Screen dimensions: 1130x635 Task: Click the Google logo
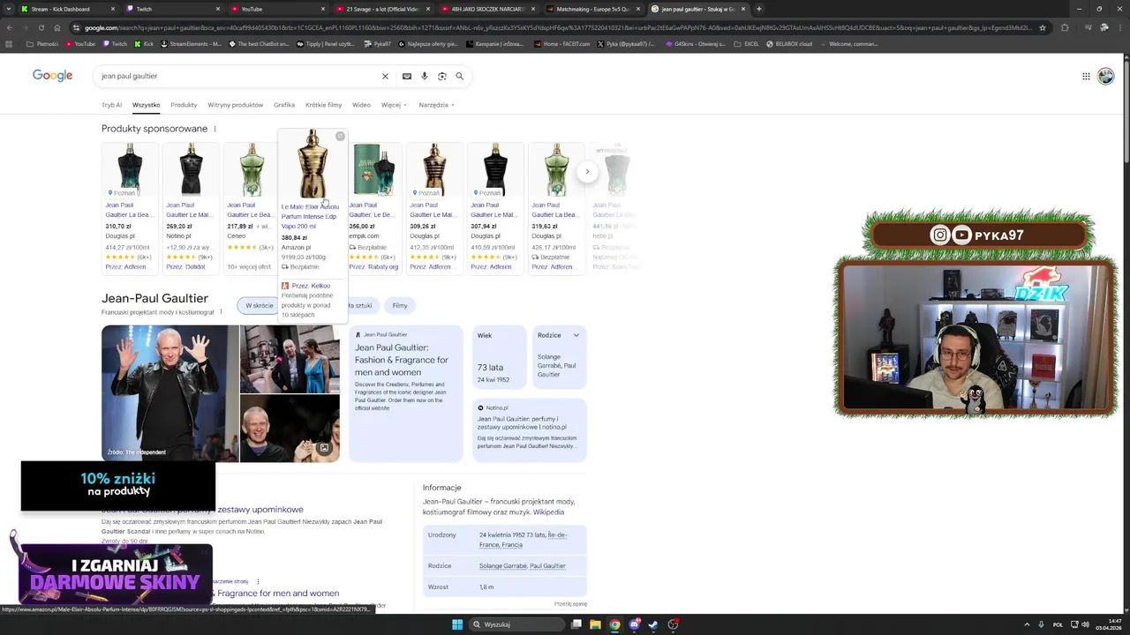[52, 76]
